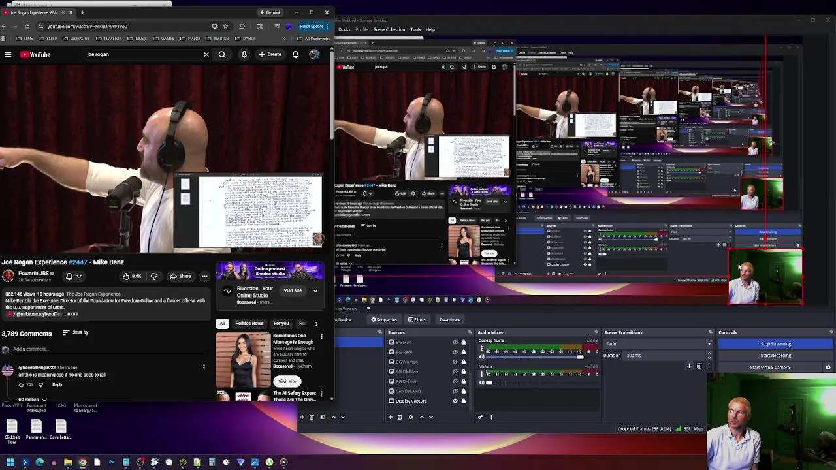
Task: Expand the 59 replies thread
Action: [33, 399]
